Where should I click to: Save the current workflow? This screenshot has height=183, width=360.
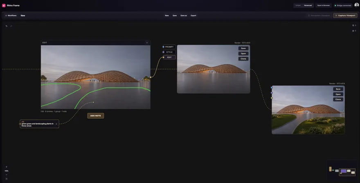175,16
